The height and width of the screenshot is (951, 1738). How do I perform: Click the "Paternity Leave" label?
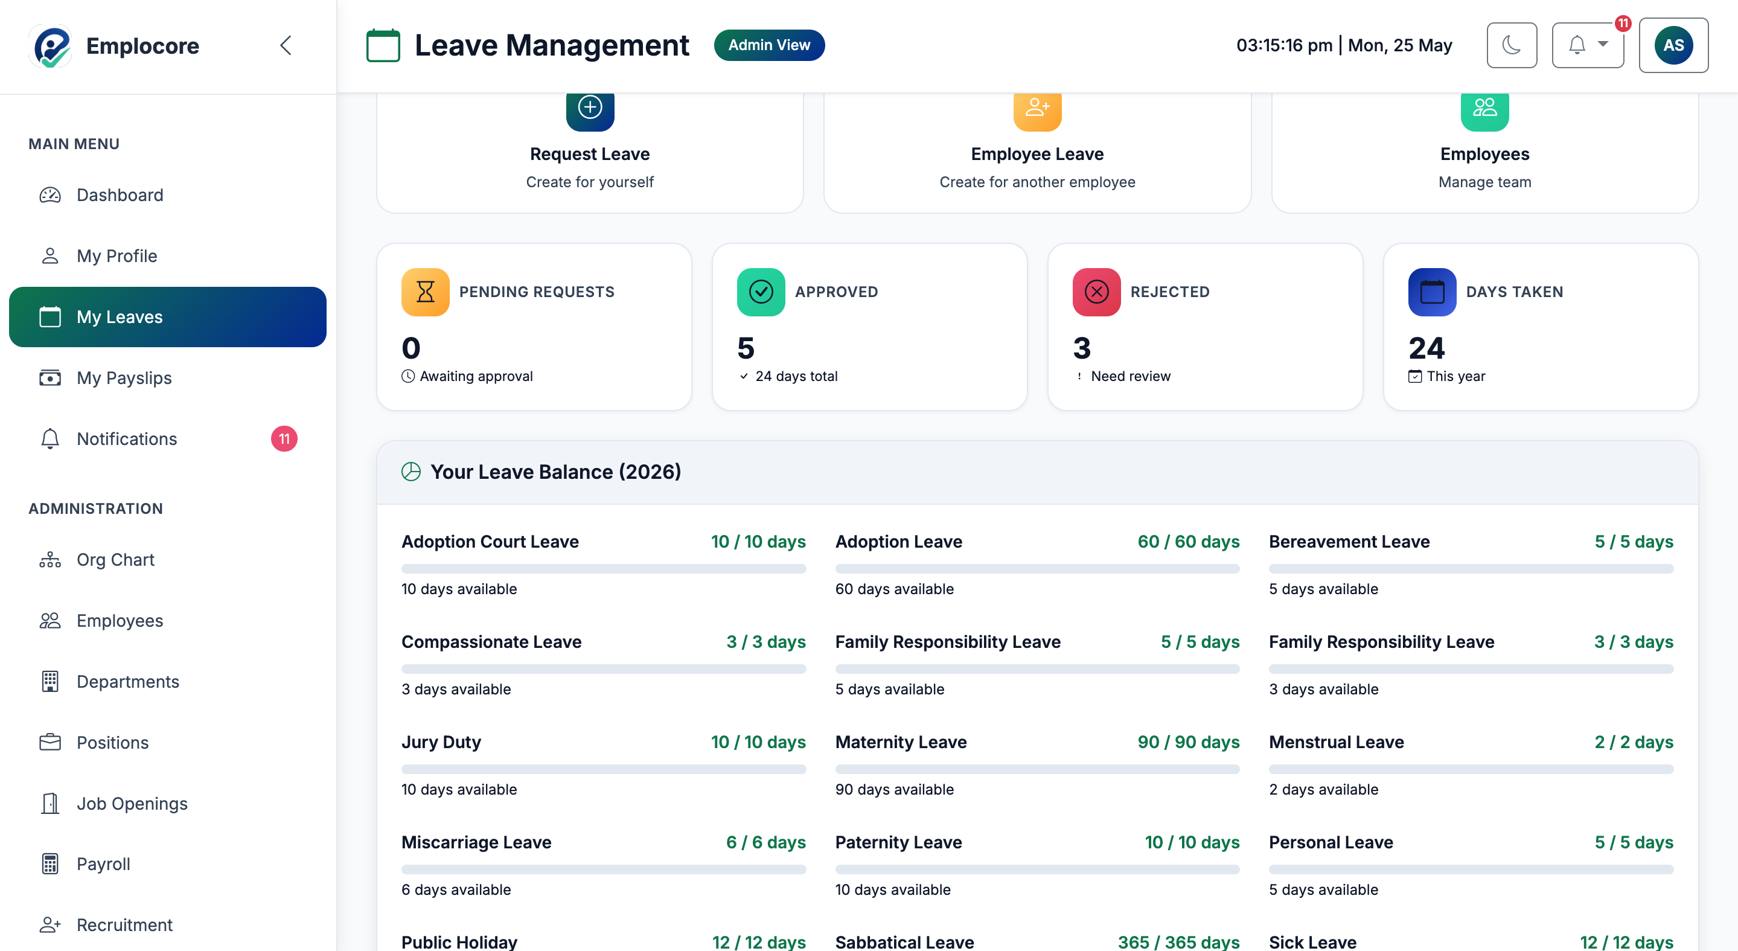[x=899, y=842]
